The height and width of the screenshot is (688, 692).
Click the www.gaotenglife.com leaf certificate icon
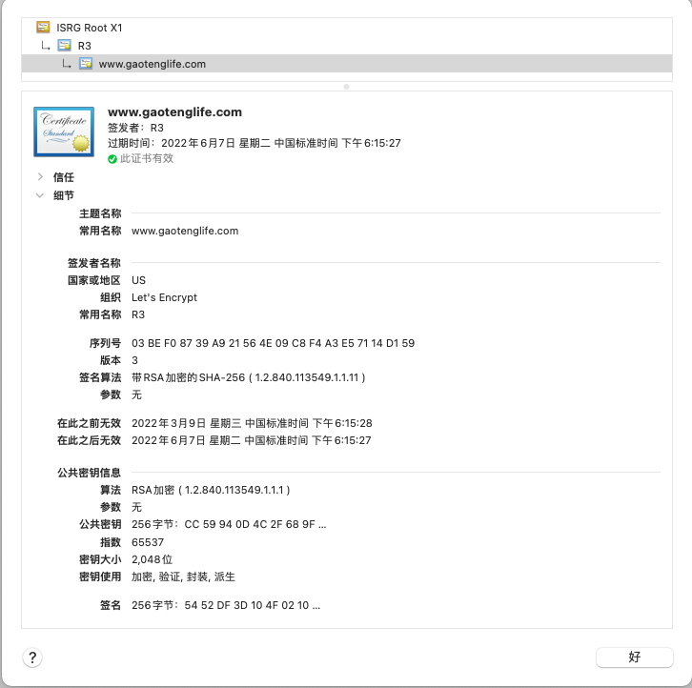pyautogui.click(x=86, y=64)
